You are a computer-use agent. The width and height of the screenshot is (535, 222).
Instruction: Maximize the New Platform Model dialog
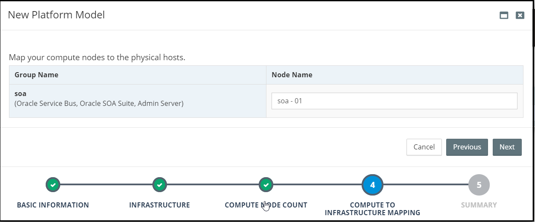(x=504, y=15)
